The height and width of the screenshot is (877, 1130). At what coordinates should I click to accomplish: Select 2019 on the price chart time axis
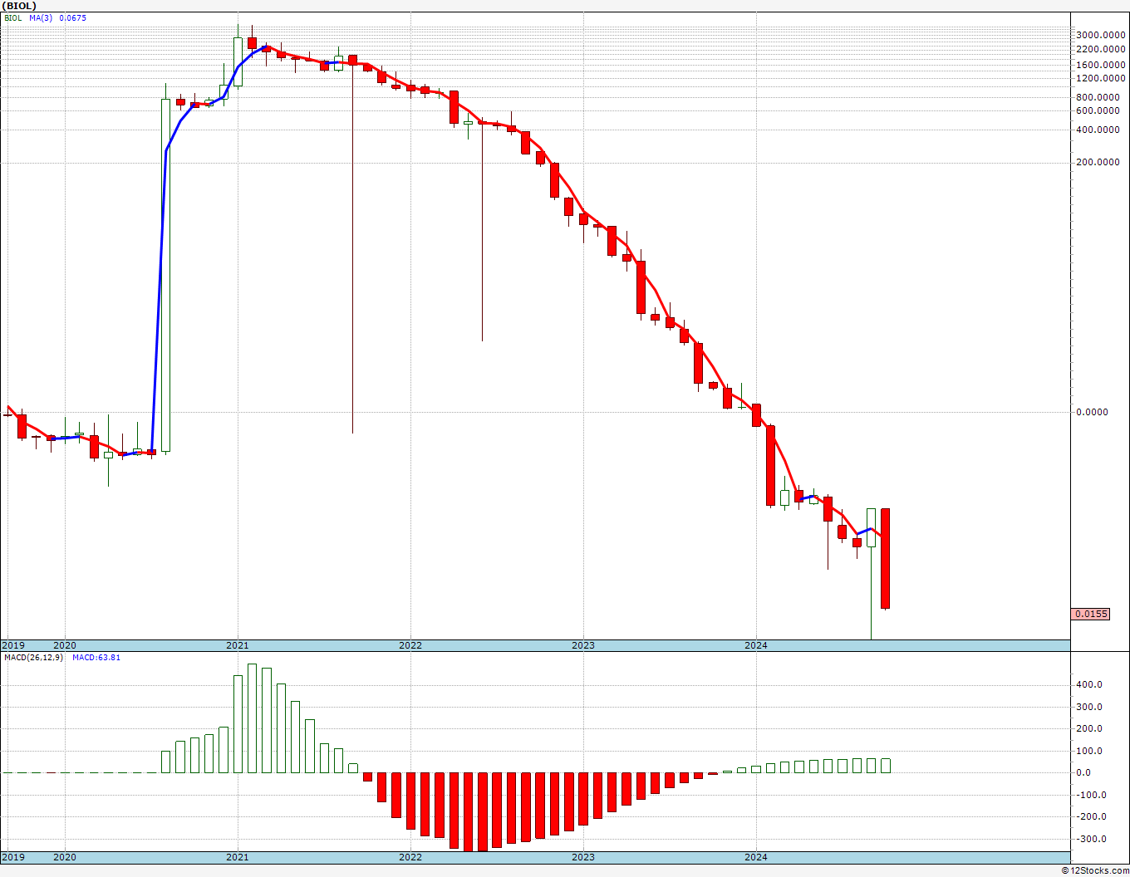coord(12,645)
